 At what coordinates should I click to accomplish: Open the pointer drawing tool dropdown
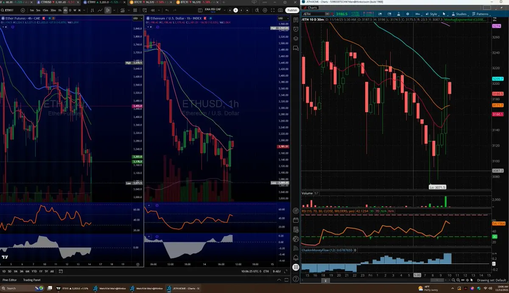(445, 14)
